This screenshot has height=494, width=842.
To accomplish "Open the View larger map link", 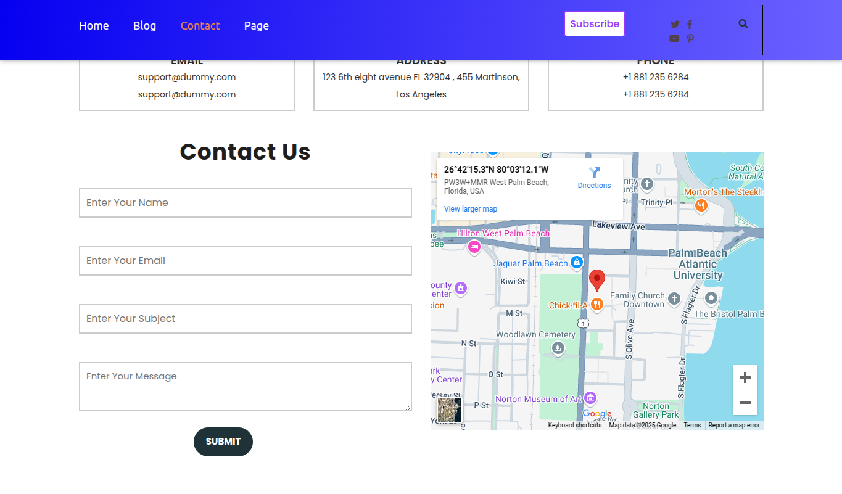I will (471, 209).
